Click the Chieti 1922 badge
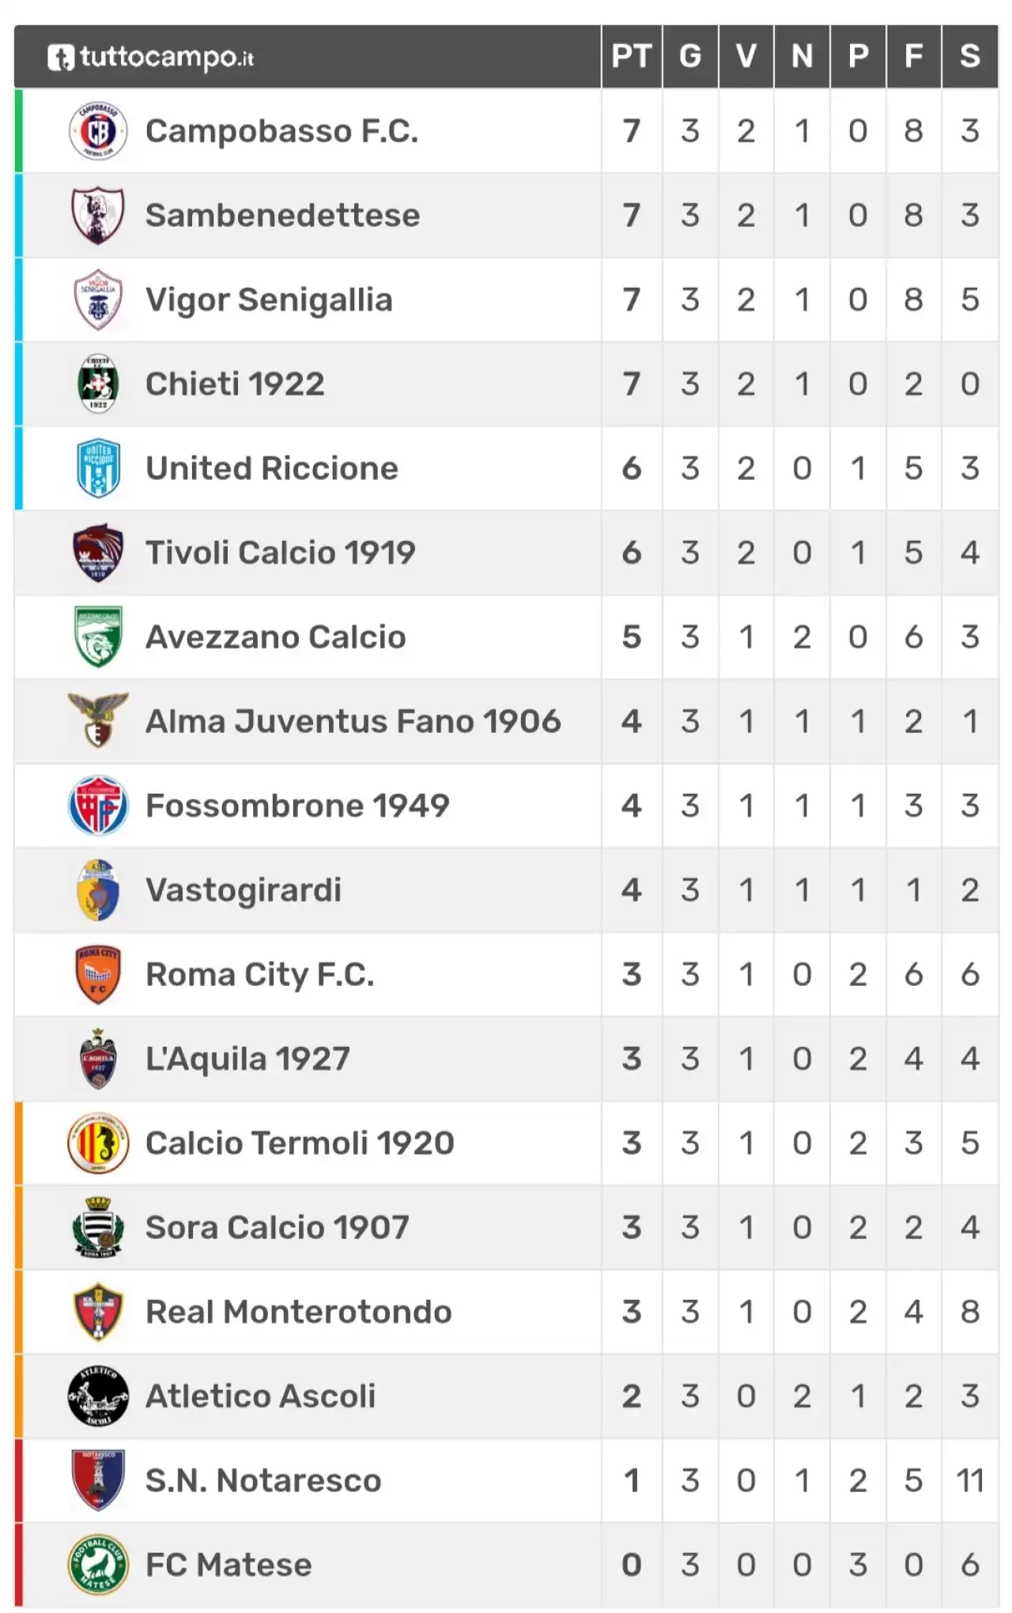 point(98,384)
